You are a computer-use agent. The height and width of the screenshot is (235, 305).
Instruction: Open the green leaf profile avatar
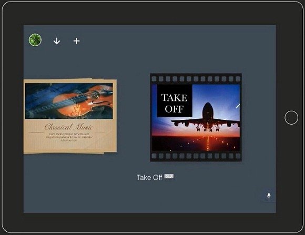click(x=35, y=40)
